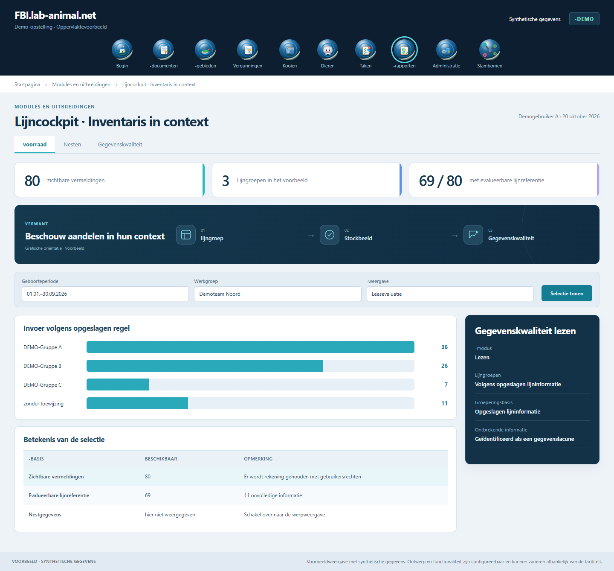
Task: Open the Stambomen navigation icon
Action: pyautogui.click(x=489, y=50)
